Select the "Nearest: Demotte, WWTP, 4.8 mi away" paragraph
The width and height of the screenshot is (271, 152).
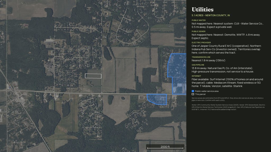click(226, 36)
